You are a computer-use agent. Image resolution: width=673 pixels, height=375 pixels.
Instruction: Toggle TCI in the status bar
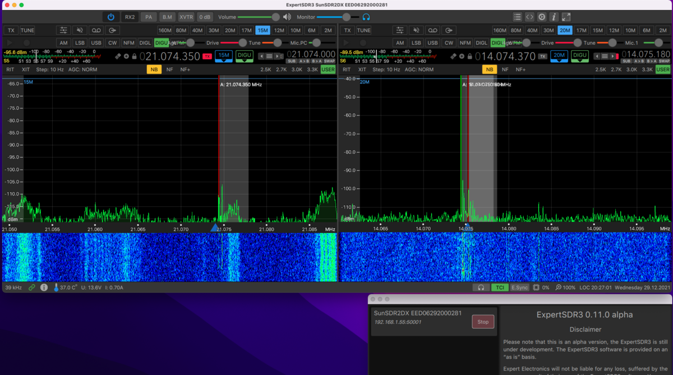(x=499, y=288)
